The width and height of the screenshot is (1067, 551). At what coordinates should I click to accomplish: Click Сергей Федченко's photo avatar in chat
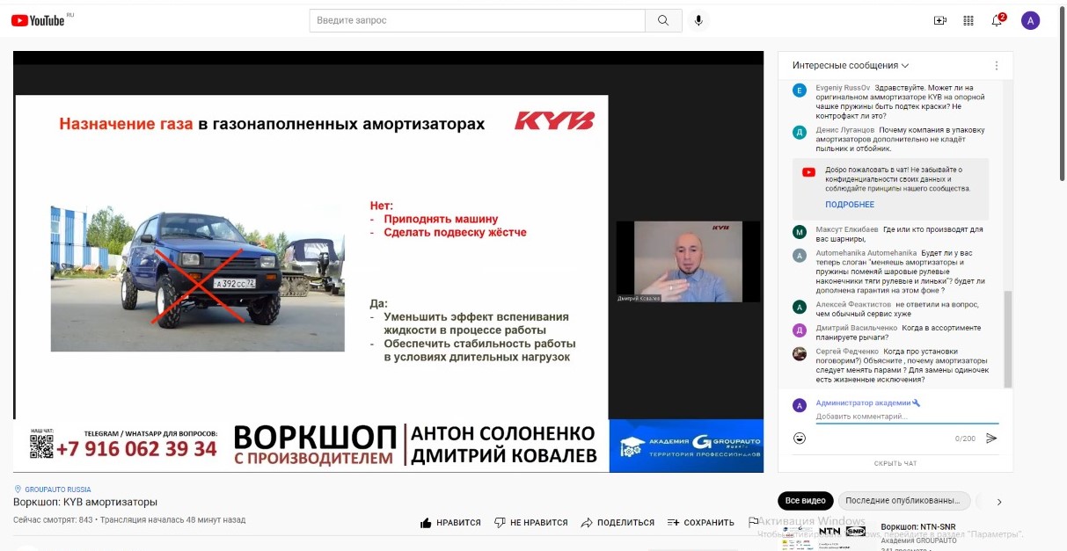[x=800, y=353]
